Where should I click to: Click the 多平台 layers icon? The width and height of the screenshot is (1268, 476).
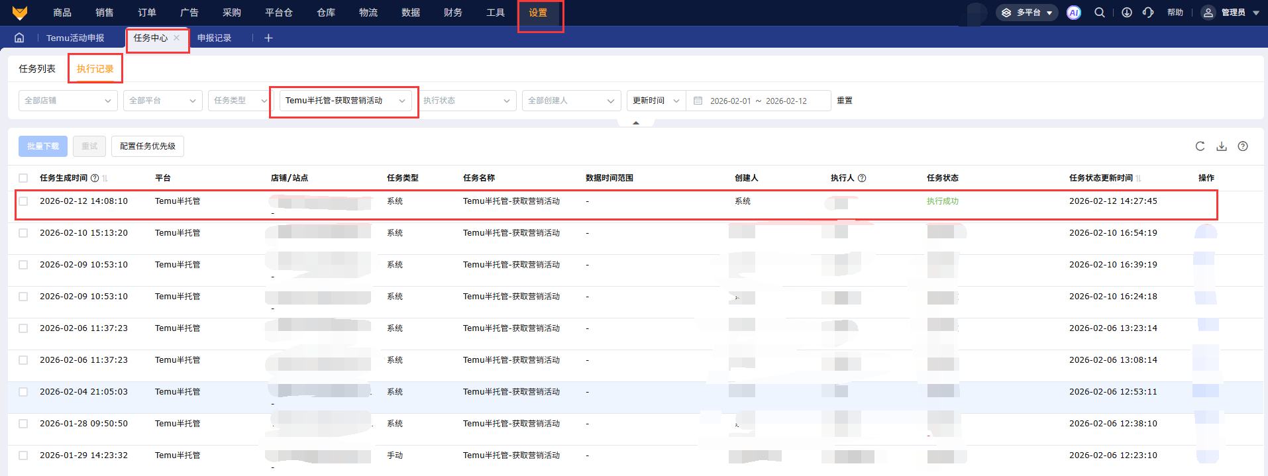click(x=1006, y=13)
